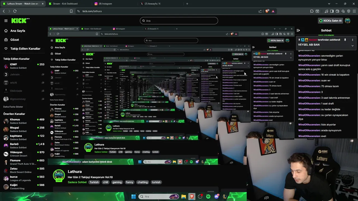Click WindOfAscension in '16 win streak' message
This screenshot has height=201, width=358.
click(x=309, y=75)
